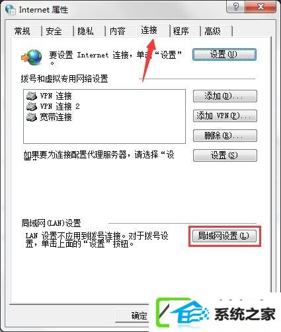Switch to the 高级 tab

212,31
